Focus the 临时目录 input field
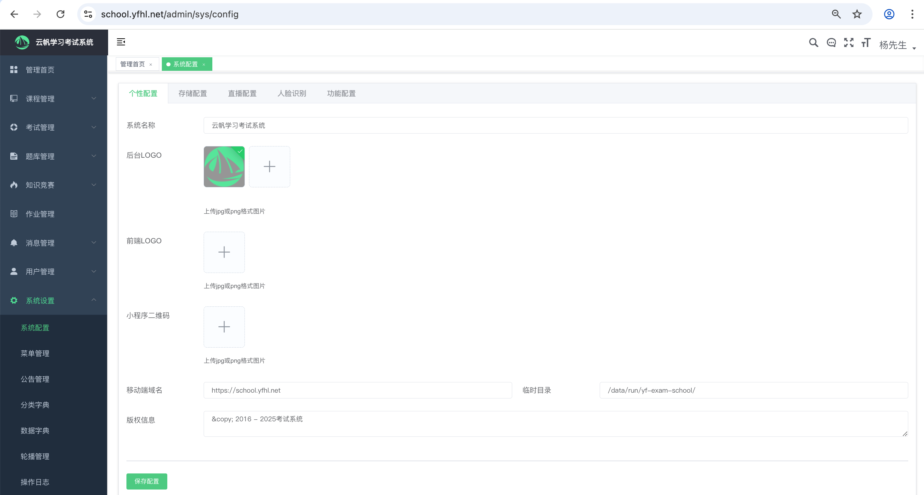 [753, 390]
